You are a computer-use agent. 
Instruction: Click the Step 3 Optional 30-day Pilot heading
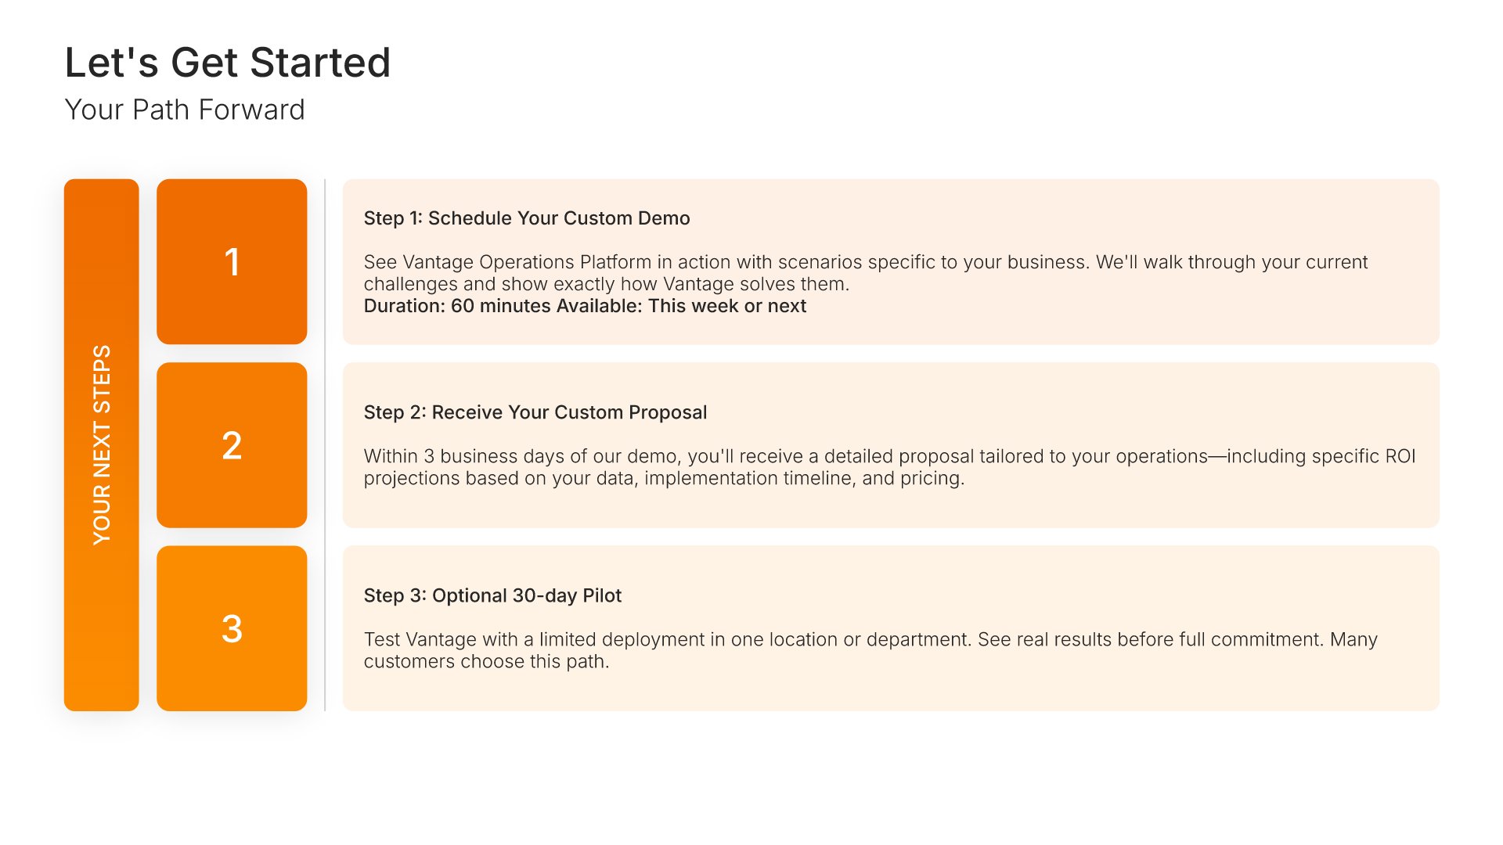tap(492, 595)
